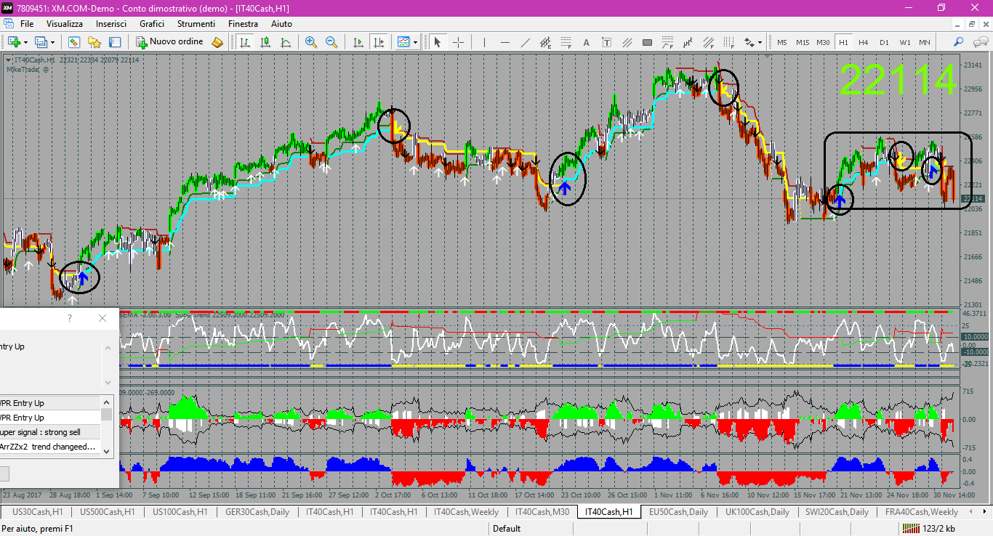Switch to the IT40Cash,Weekly chart tab
The height and width of the screenshot is (536, 993).
467,512
